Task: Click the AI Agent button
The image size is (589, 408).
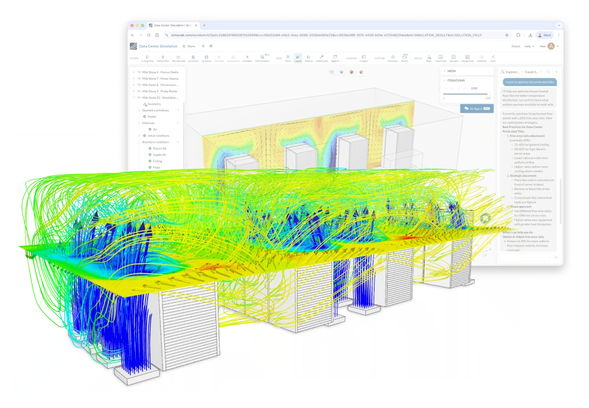Action: [477, 108]
